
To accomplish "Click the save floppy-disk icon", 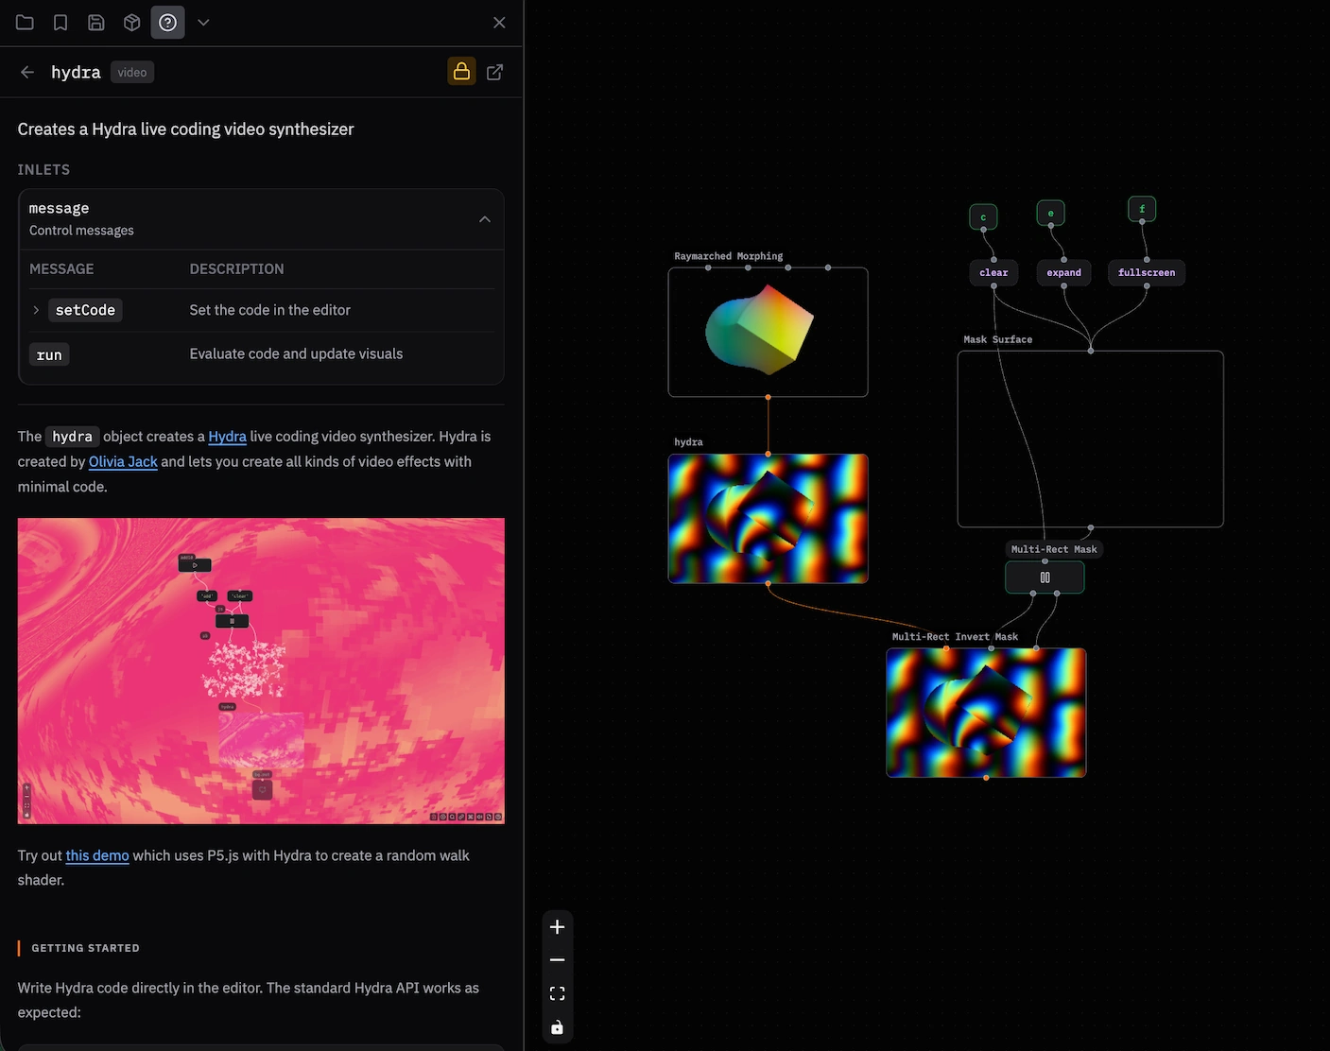I will (x=96, y=23).
